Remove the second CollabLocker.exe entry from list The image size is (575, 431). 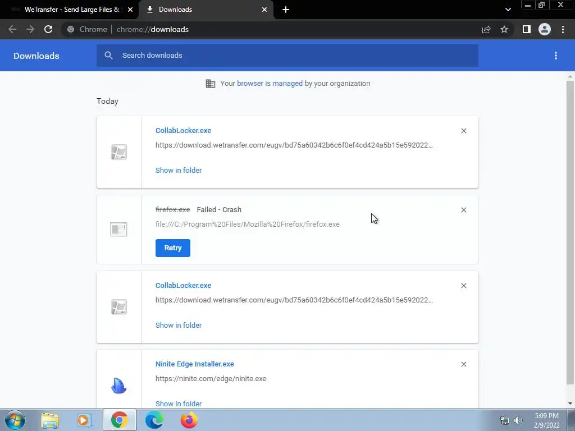tap(463, 286)
